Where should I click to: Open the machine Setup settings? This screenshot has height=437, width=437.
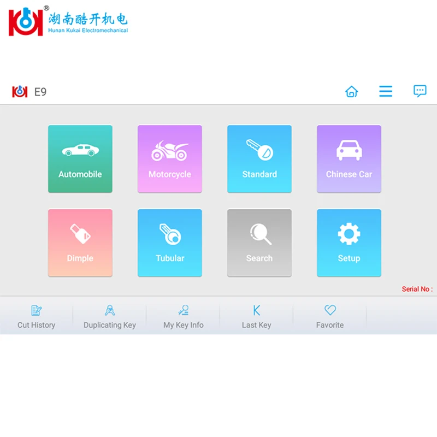click(349, 243)
